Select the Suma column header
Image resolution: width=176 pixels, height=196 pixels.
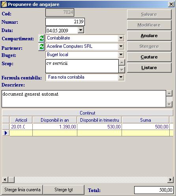point(146,120)
